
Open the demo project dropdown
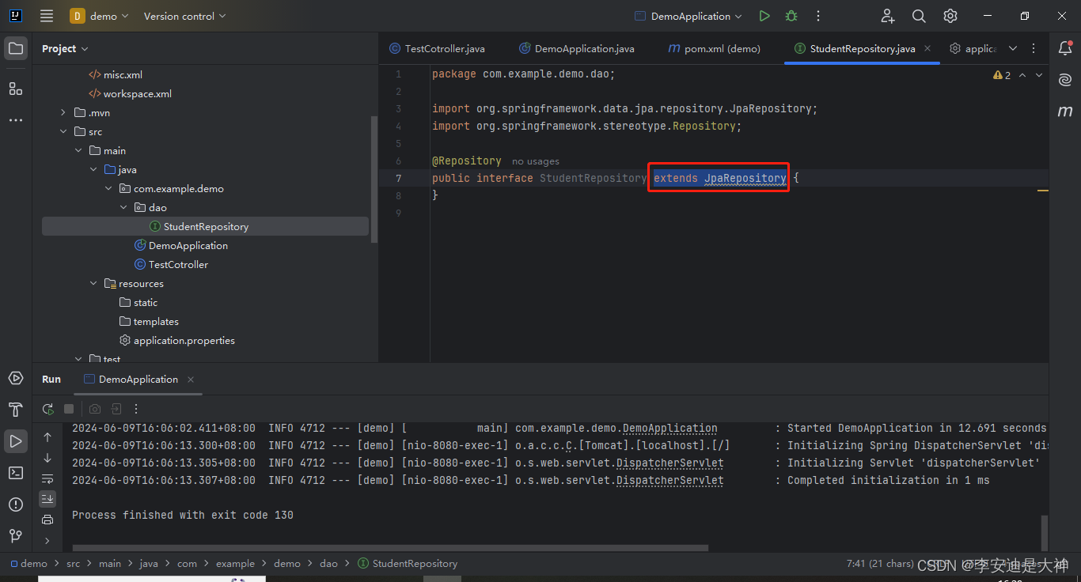tap(99, 16)
